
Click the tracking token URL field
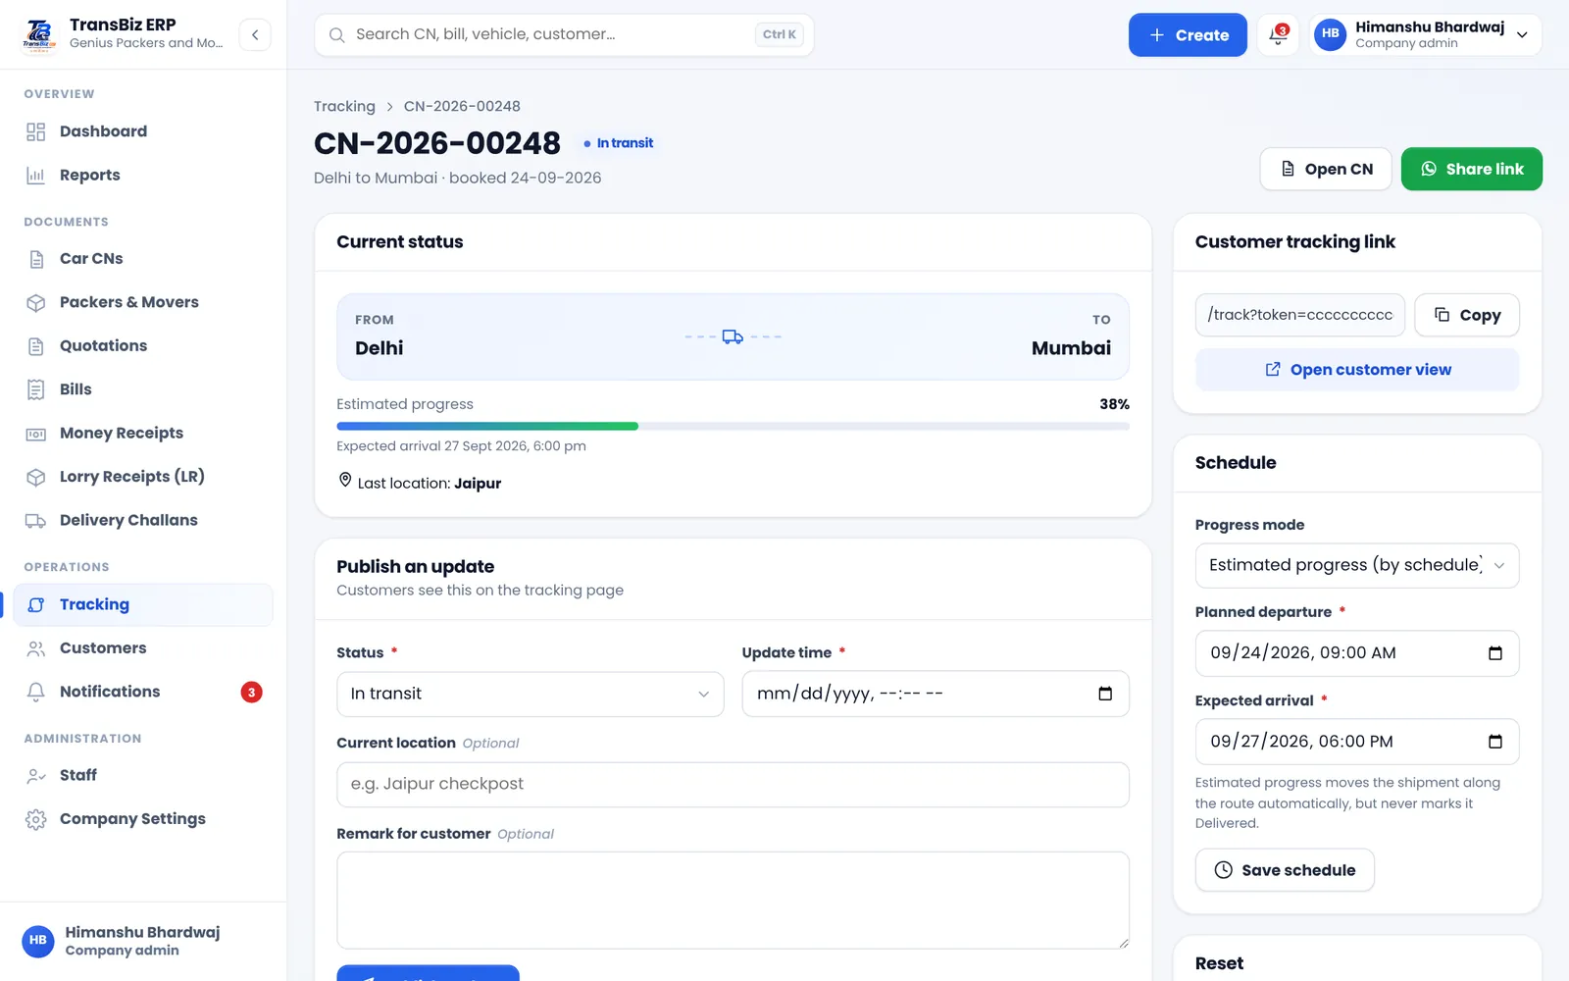(1299, 315)
